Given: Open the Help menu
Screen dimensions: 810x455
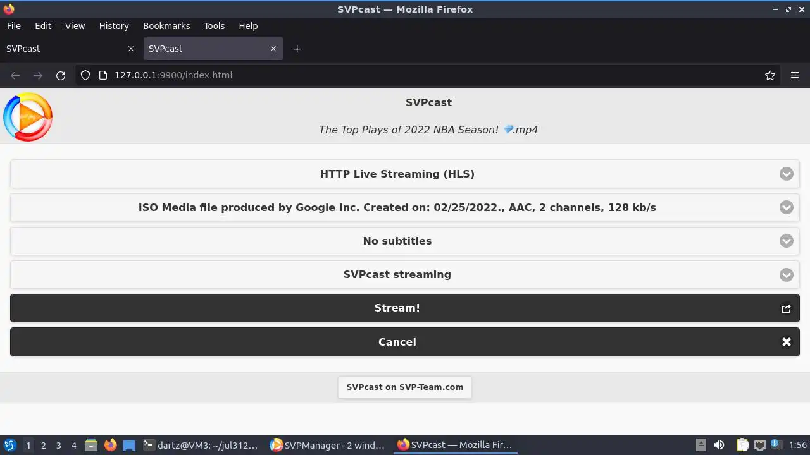Looking at the screenshot, I should pos(248,26).
